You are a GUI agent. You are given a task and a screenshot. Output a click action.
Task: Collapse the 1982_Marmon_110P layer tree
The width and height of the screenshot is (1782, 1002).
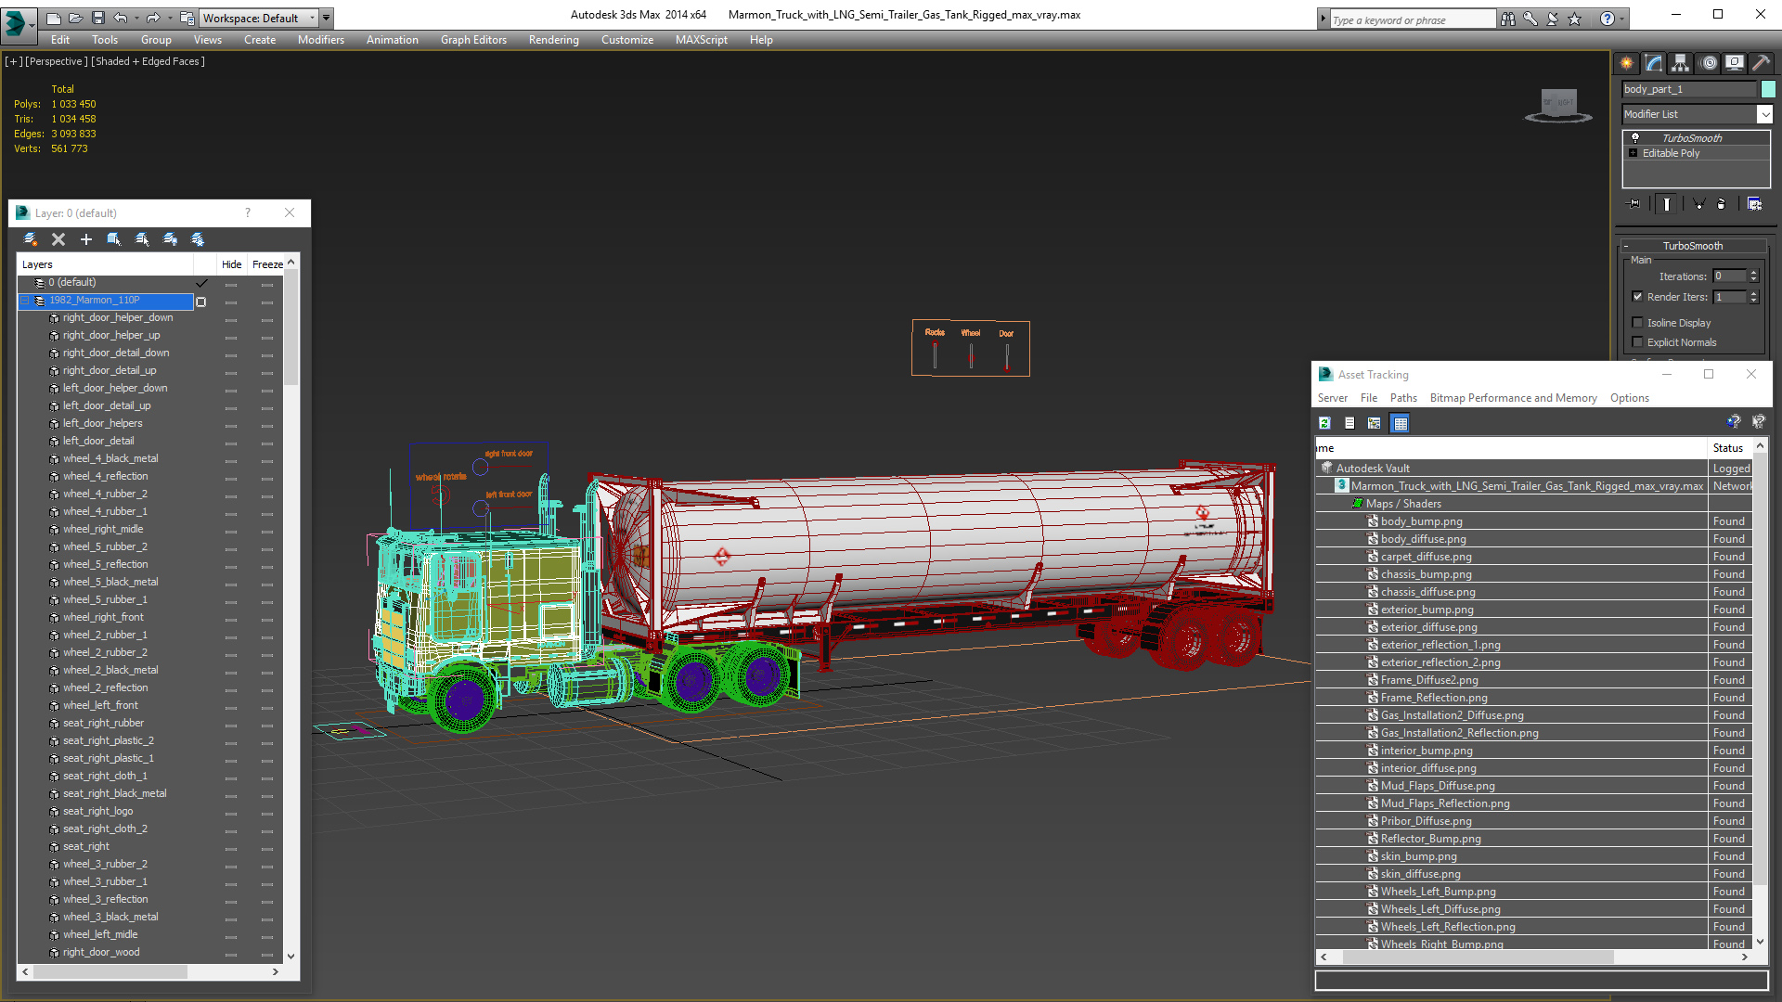tap(25, 301)
